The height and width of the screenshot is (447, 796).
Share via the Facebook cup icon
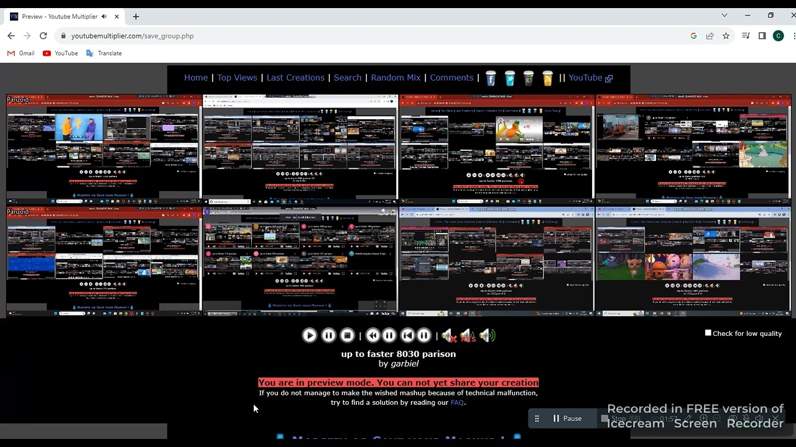[x=491, y=78]
